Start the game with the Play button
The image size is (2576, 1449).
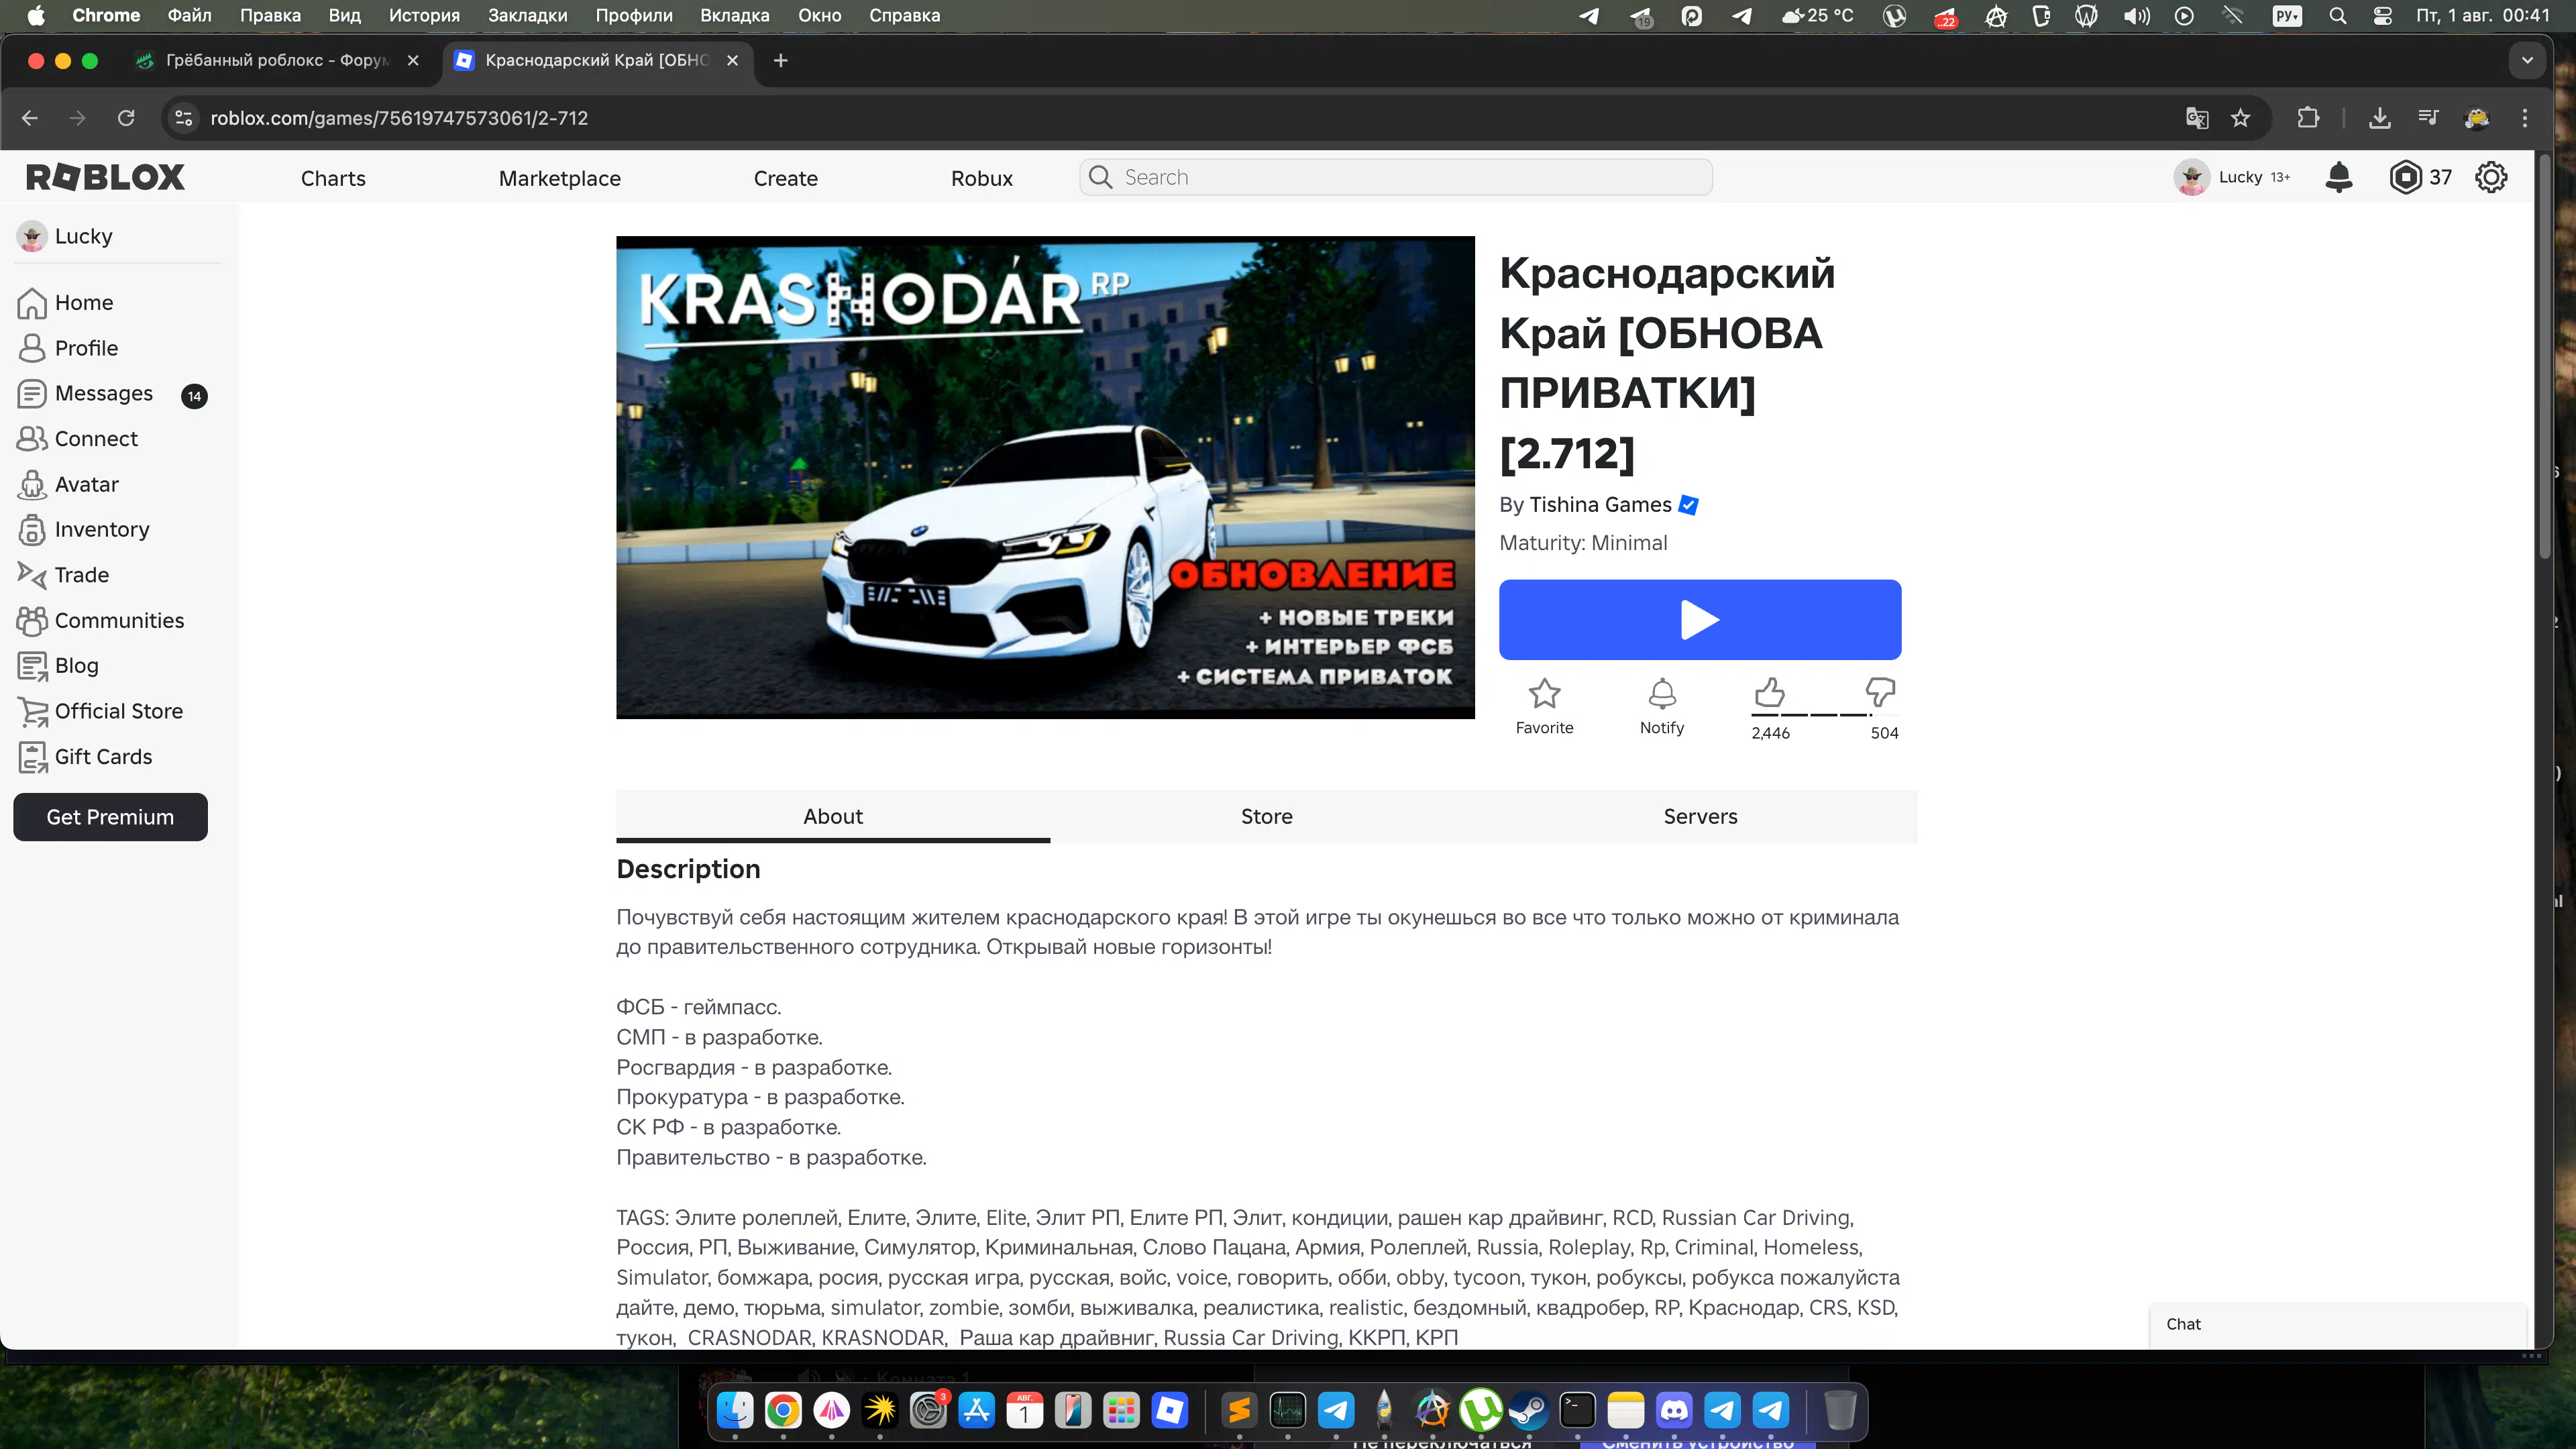(1700, 619)
